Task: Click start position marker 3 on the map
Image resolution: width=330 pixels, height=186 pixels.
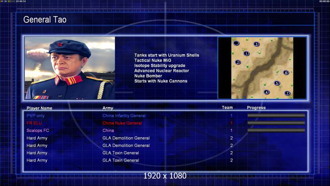Action: click(x=256, y=44)
